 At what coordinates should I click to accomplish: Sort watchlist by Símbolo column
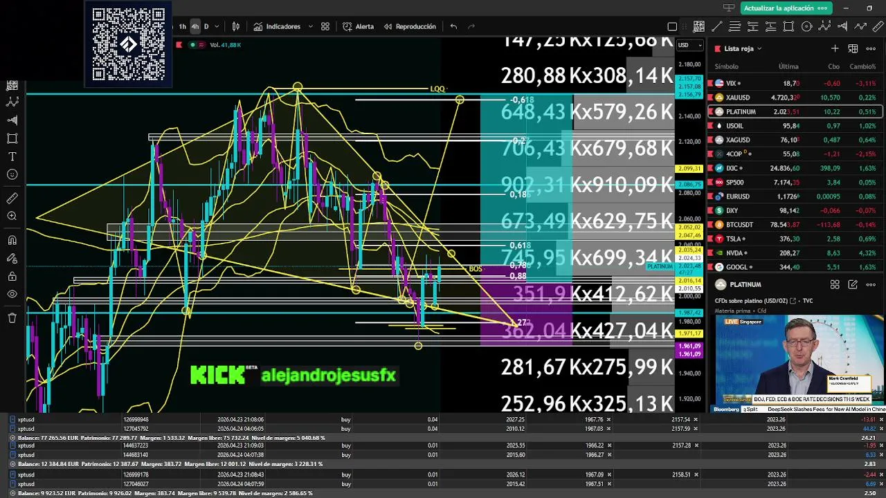tap(727, 66)
